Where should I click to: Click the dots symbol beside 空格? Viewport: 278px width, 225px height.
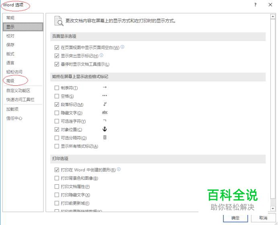(104, 95)
